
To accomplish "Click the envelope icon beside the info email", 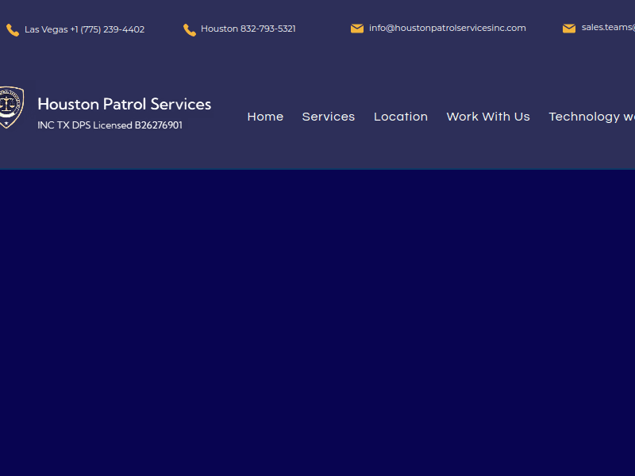I will pos(356,28).
